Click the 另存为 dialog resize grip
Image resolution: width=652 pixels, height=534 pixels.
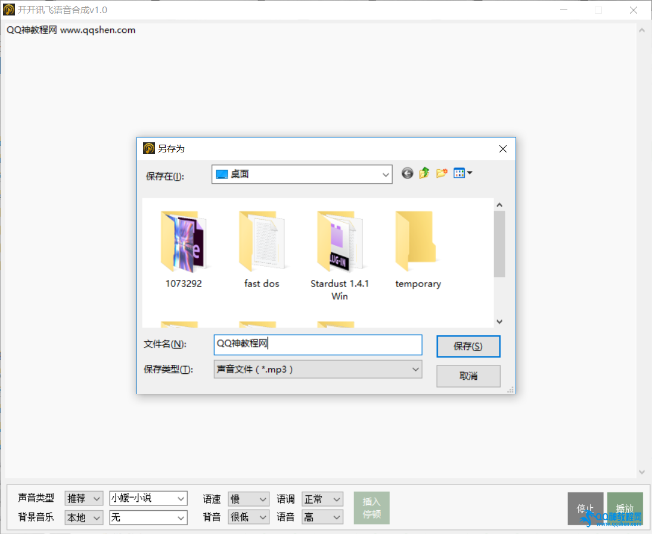511,389
